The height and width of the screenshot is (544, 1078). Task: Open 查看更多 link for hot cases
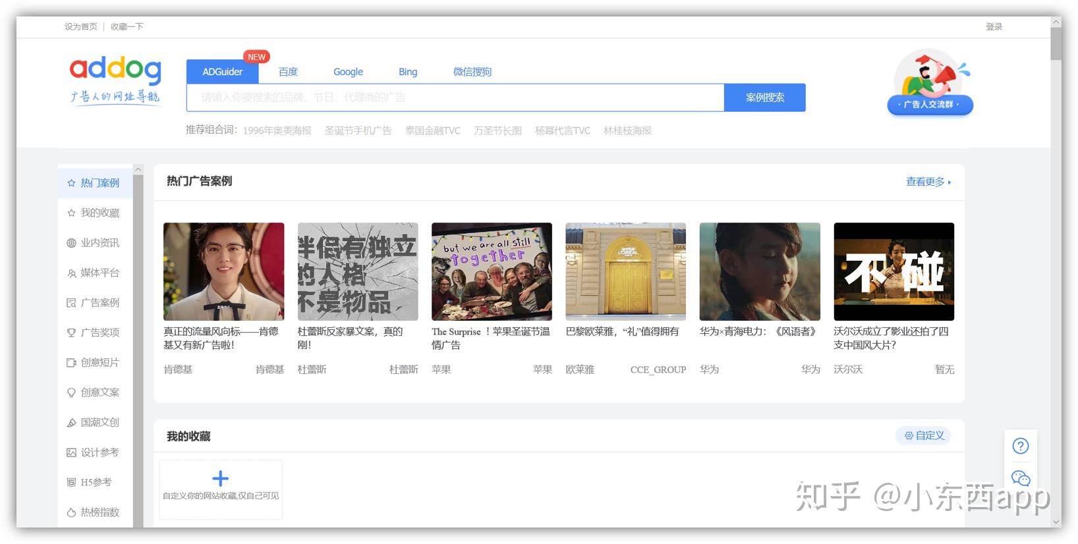928,182
